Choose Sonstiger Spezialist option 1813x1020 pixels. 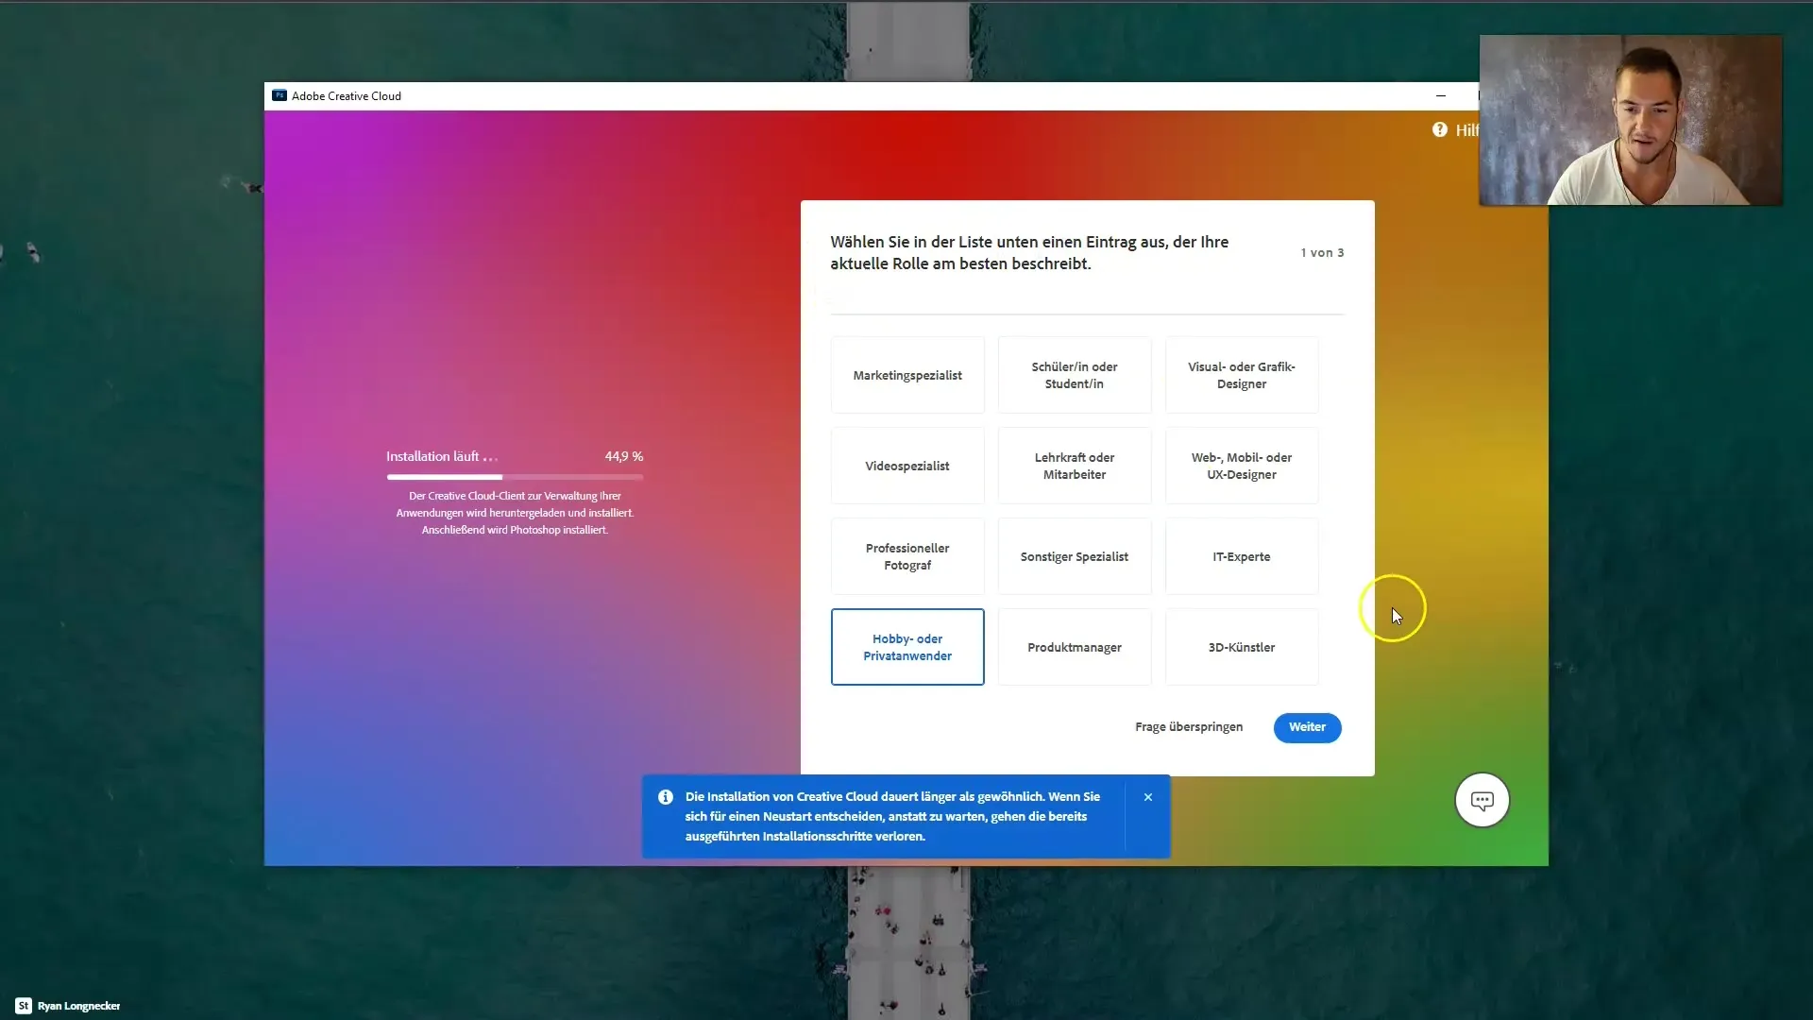click(1075, 556)
